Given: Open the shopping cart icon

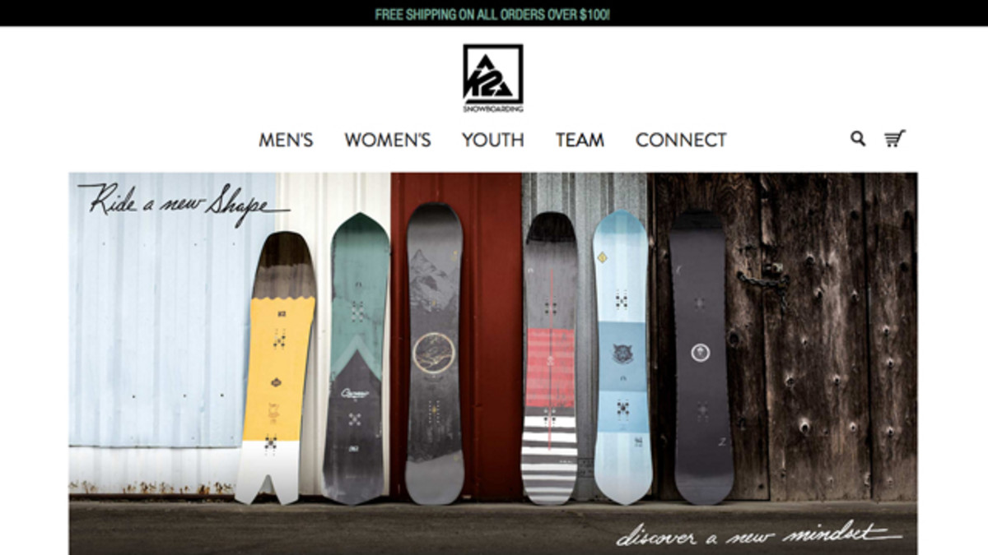Looking at the screenshot, I should (x=894, y=139).
